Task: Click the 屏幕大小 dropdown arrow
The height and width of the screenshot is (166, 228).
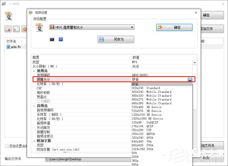Action: point(190,80)
